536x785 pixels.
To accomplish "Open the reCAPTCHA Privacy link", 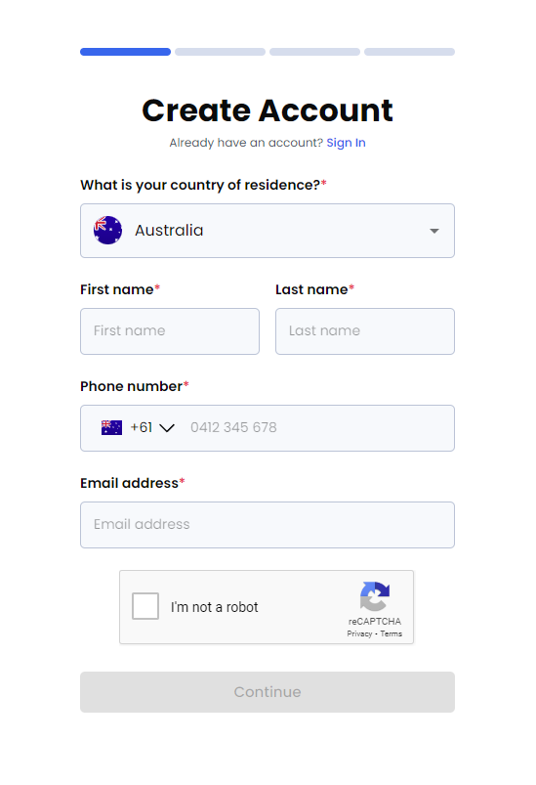I will 359,633.
